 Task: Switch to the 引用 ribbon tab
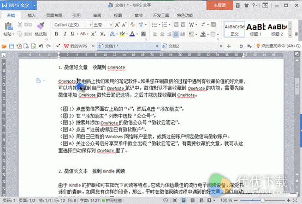pos(76,16)
